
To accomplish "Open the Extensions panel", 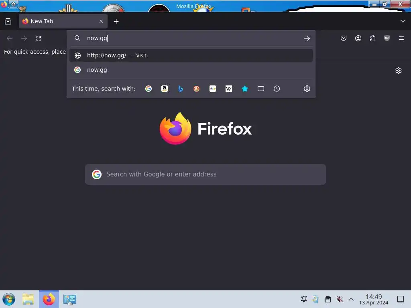I will pos(372,38).
